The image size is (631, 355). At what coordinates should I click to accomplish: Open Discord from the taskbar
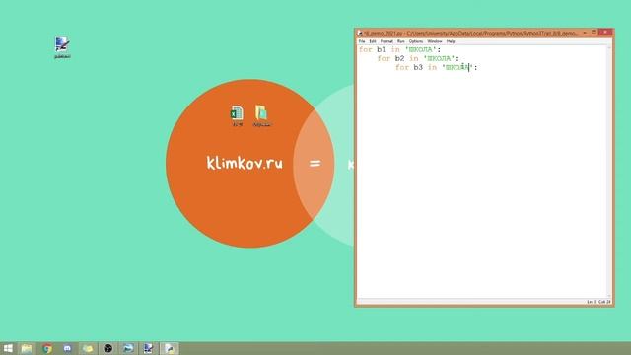click(x=67, y=348)
